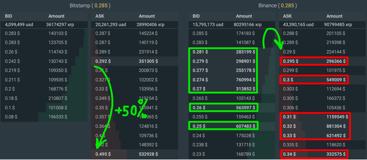Select the 0.281 $ bid price
The image size is (367, 160).
coord(200,52)
